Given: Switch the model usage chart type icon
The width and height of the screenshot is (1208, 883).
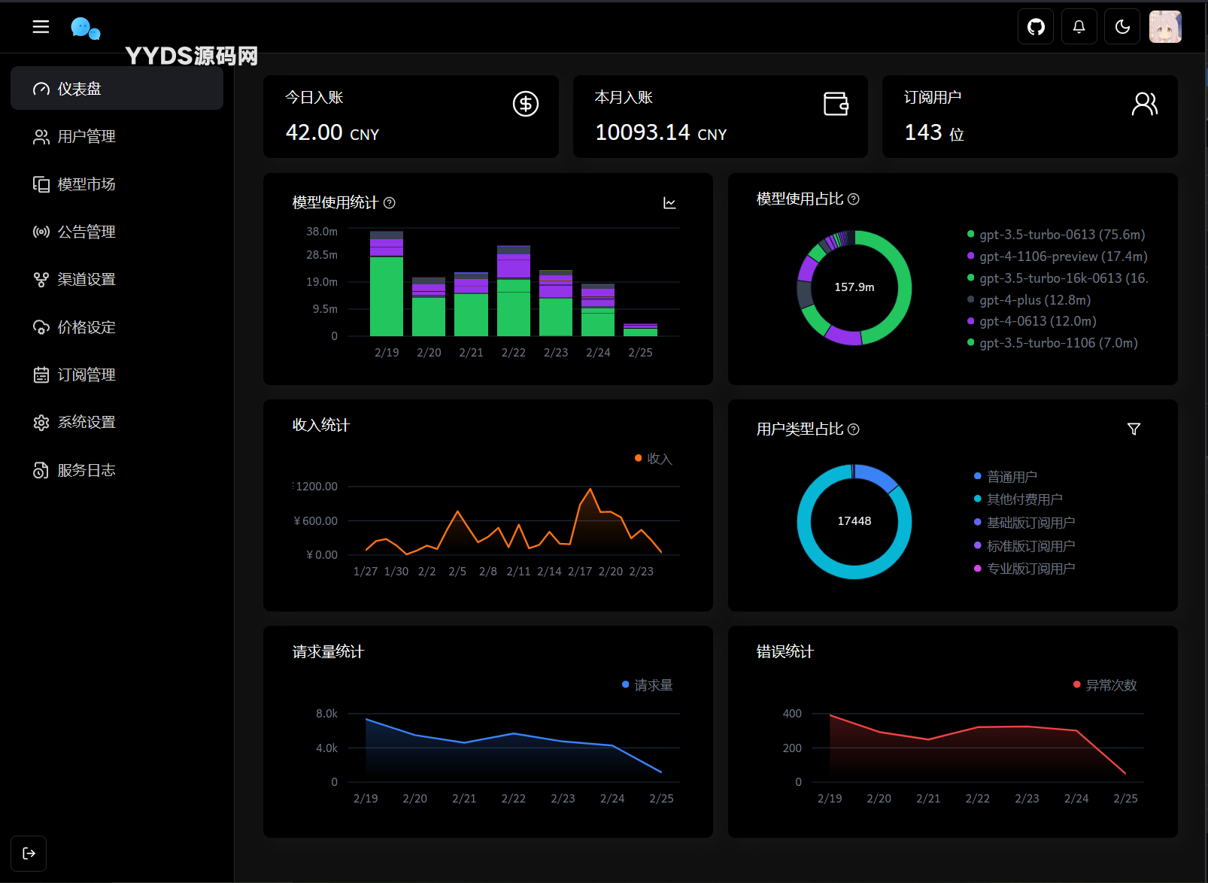Looking at the screenshot, I should pyautogui.click(x=669, y=203).
